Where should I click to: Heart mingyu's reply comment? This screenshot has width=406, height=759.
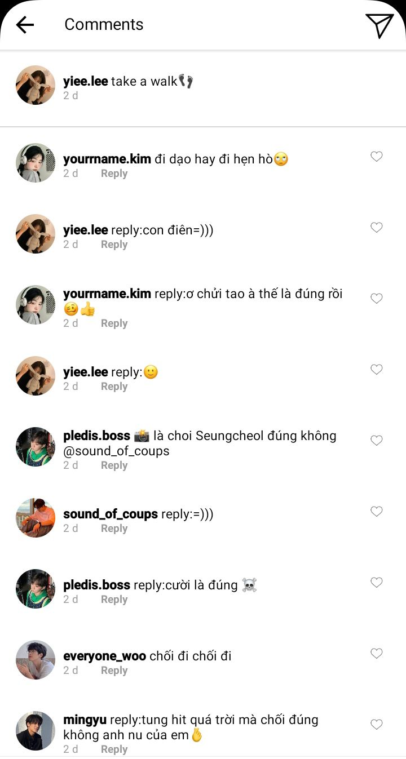click(x=376, y=725)
